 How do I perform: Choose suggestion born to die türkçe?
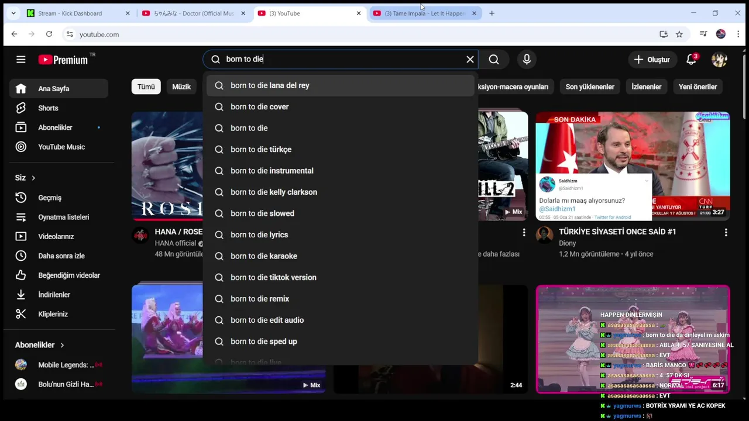click(340, 150)
